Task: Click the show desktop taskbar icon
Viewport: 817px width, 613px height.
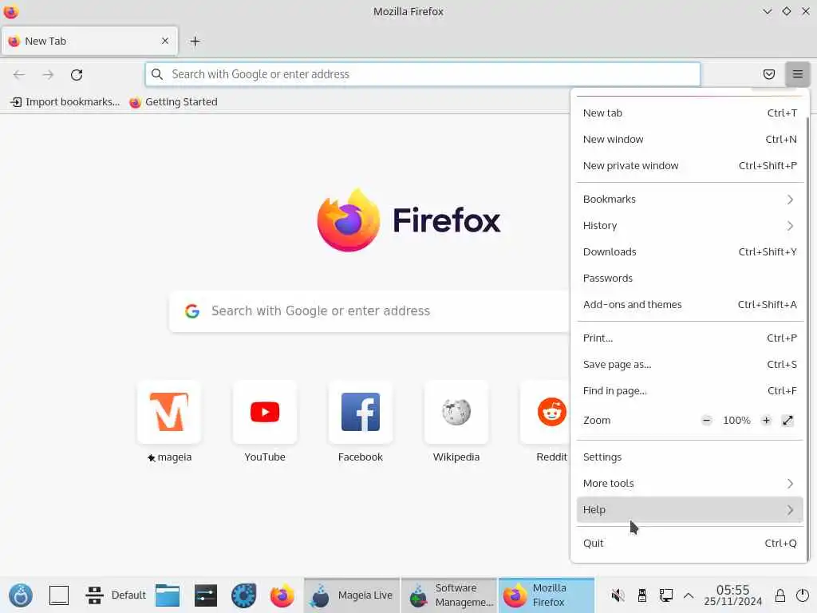Action: tap(59, 595)
